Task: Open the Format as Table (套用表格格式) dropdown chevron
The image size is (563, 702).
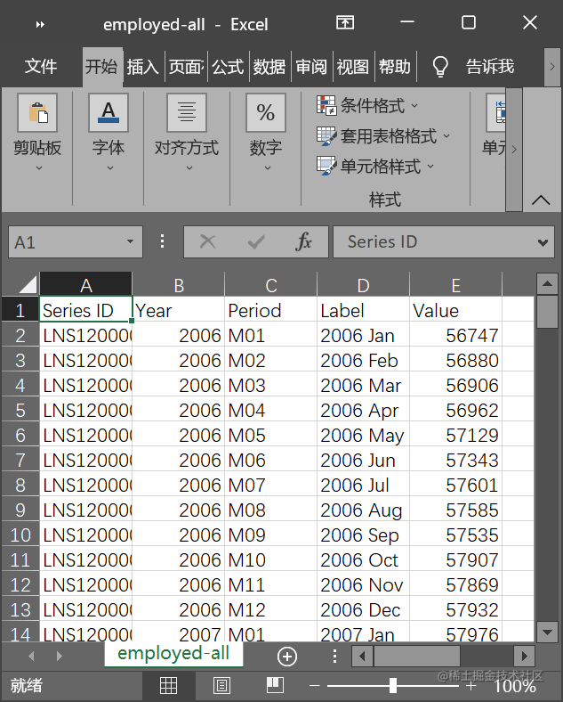Action: pos(446,135)
